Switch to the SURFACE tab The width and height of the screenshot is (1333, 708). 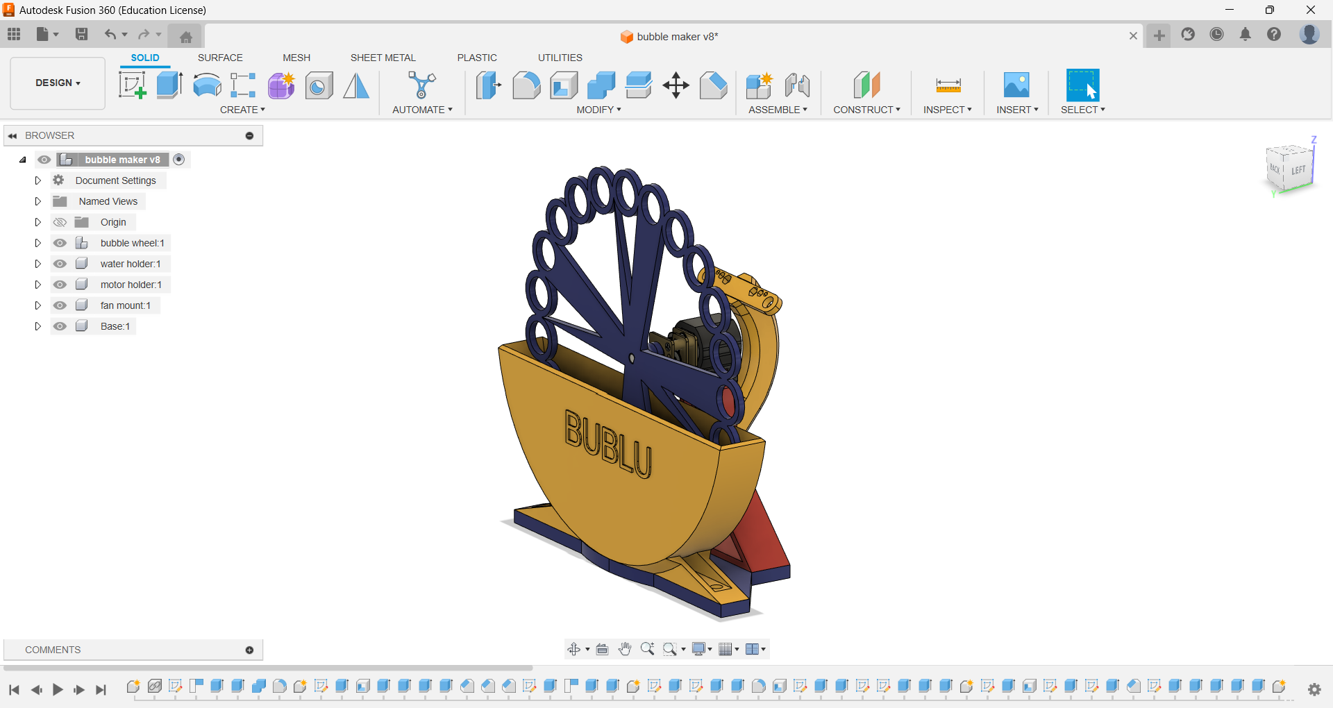[x=220, y=58]
